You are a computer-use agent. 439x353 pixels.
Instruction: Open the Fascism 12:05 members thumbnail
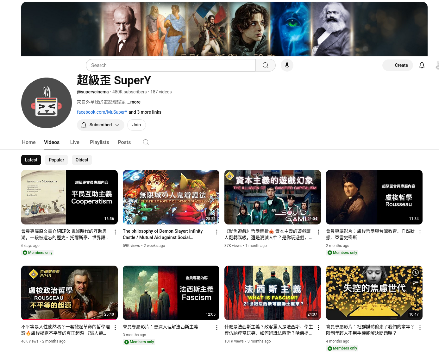click(171, 293)
